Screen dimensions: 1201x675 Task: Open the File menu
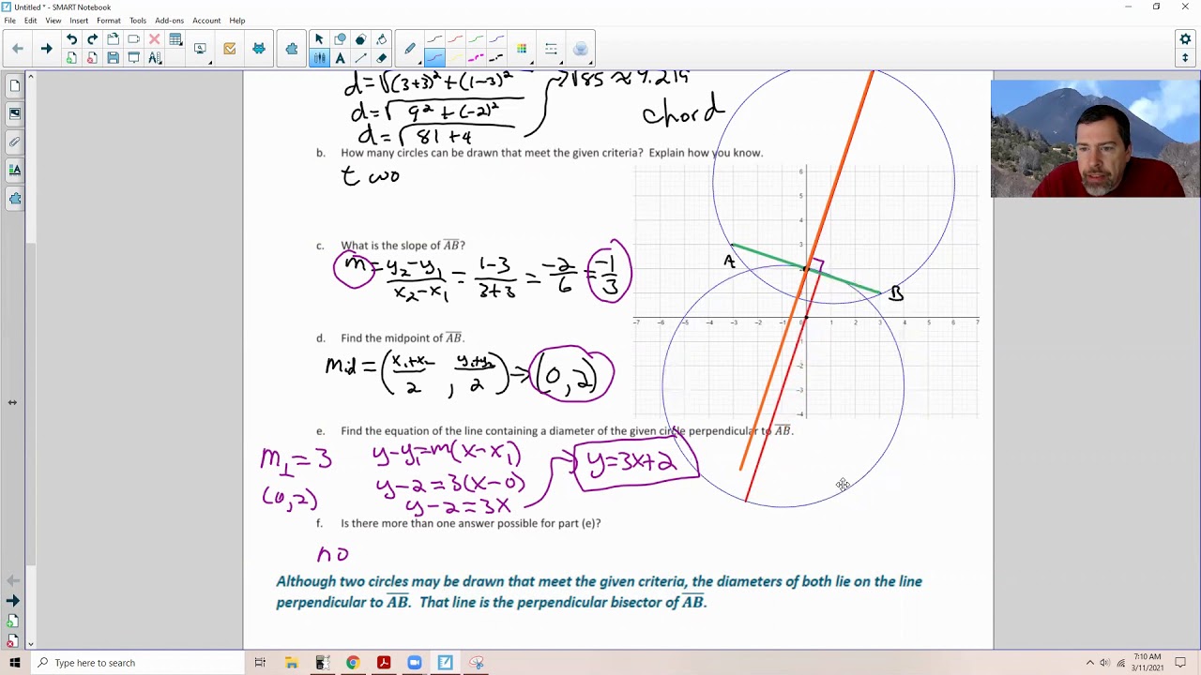tap(9, 21)
